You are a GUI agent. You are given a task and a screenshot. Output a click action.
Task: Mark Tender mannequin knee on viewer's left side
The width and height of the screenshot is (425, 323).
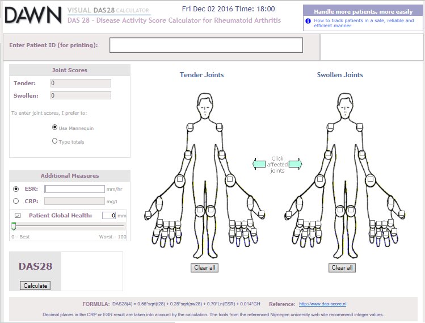click(200, 209)
